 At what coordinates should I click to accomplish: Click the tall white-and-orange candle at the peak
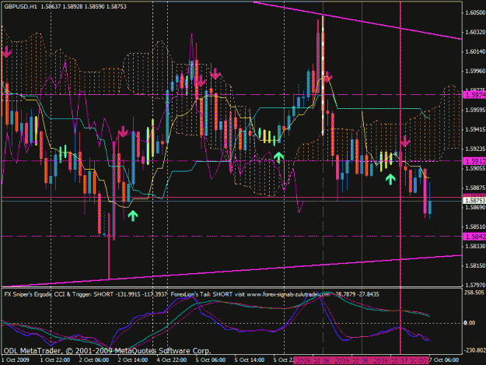[323, 75]
